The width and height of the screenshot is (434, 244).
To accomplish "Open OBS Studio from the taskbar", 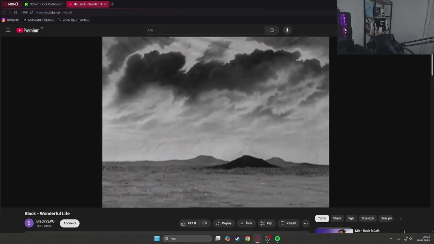I will click(x=267, y=239).
